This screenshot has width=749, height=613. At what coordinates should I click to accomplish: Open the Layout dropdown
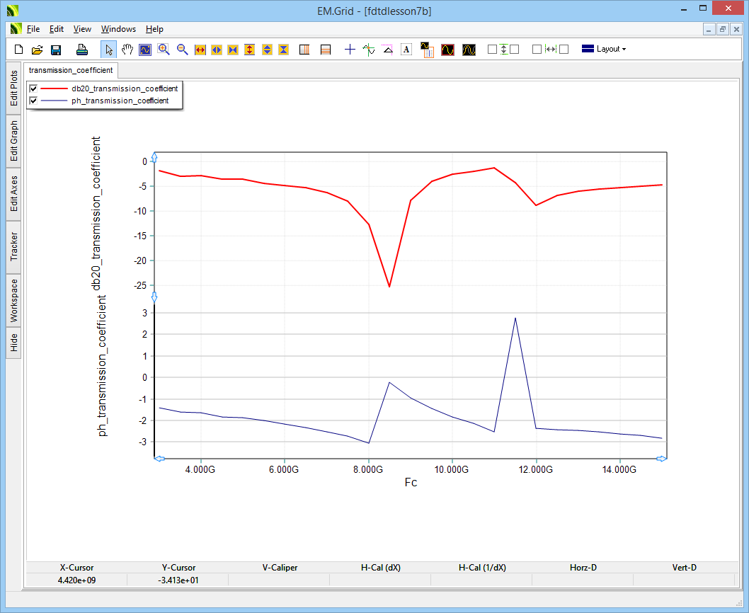click(x=603, y=49)
